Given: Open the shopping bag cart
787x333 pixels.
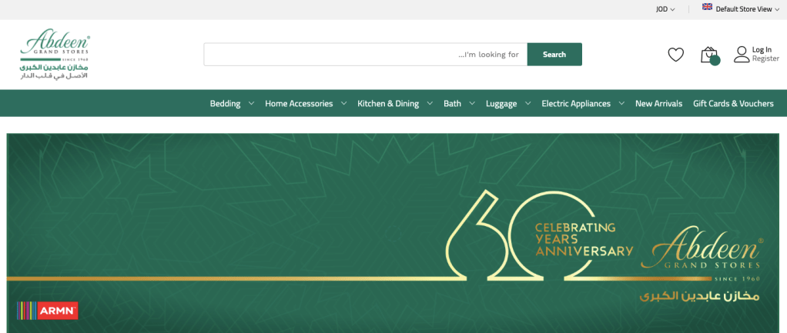Looking at the screenshot, I should click(x=708, y=55).
